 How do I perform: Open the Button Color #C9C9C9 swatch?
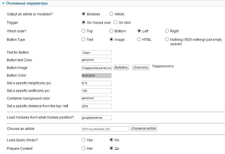96,75
